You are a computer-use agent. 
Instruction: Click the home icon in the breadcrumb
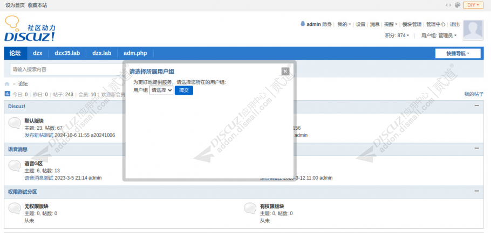tap(7, 84)
